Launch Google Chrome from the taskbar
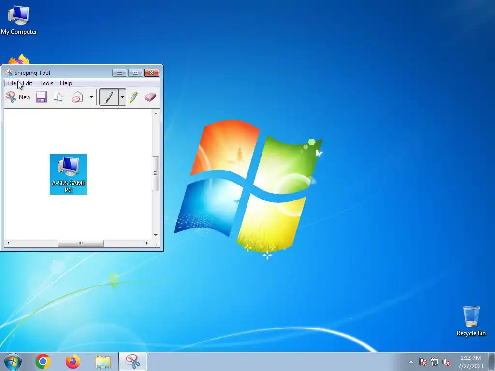The height and width of the screenshot is (371, 495). tap(43, 361)
